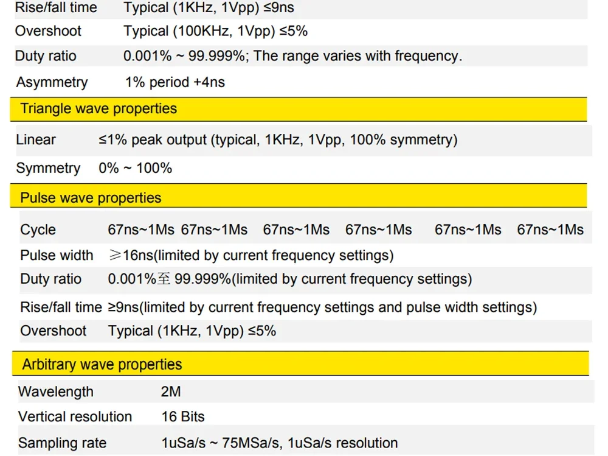608x456 pixels.
Task: Click the 1% period +4ns value
Action: [175, 82]
